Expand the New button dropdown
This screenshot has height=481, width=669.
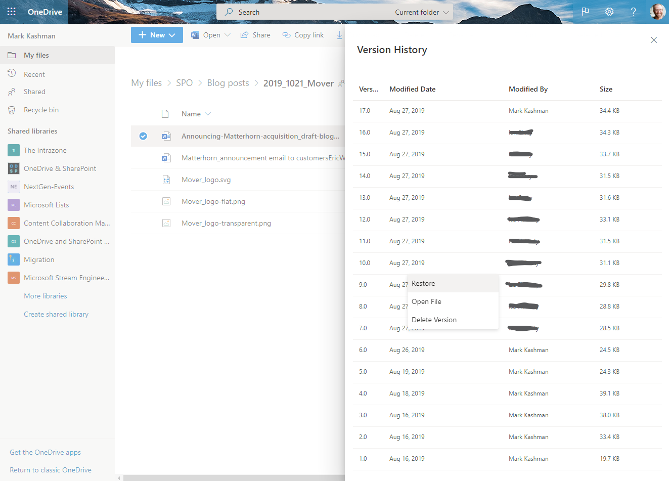tap(172, 35)
